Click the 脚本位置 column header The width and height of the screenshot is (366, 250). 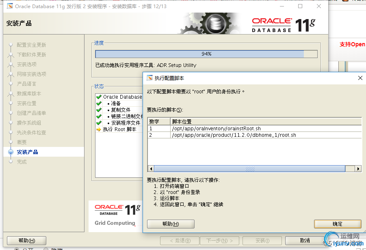point(266,121)
